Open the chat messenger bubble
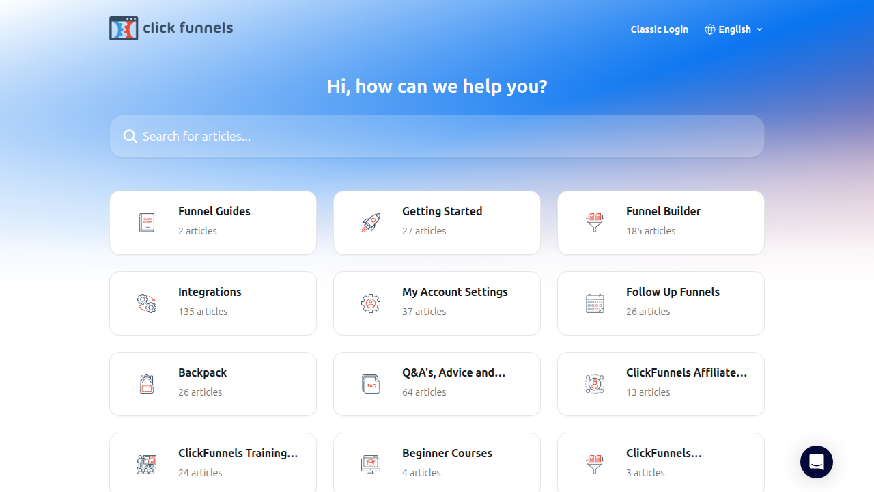 tap(817, 462)
